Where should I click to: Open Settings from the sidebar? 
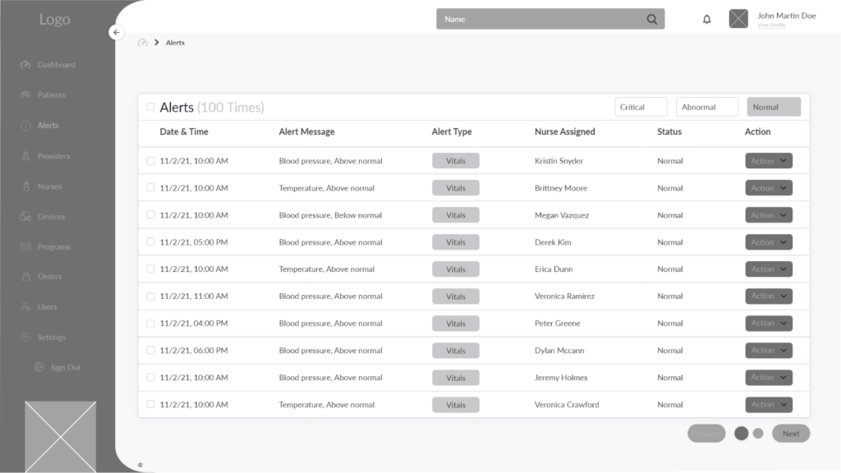50,337
